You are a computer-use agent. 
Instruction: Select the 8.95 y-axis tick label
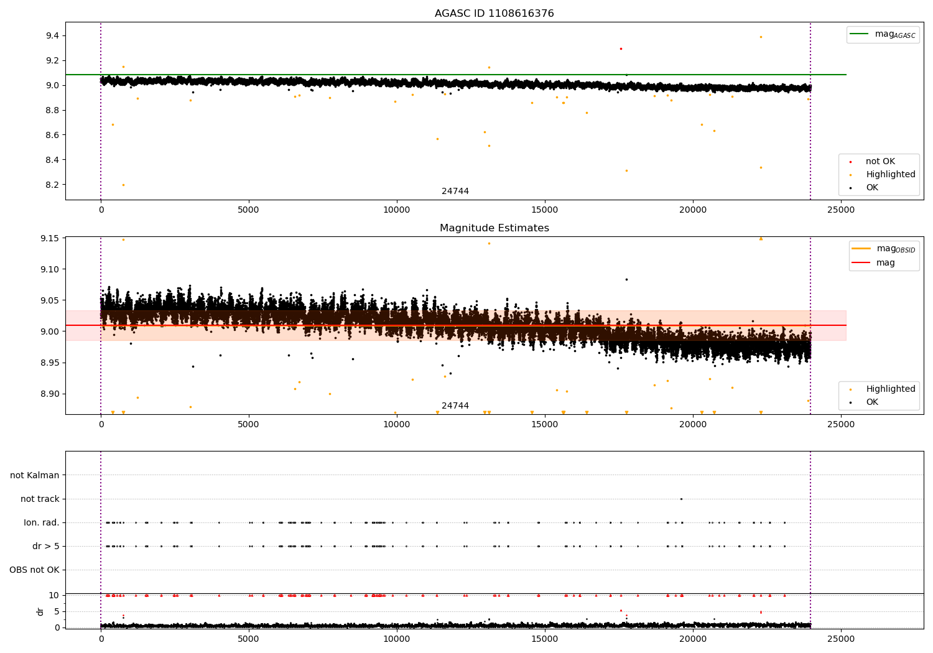click(50, 363)
